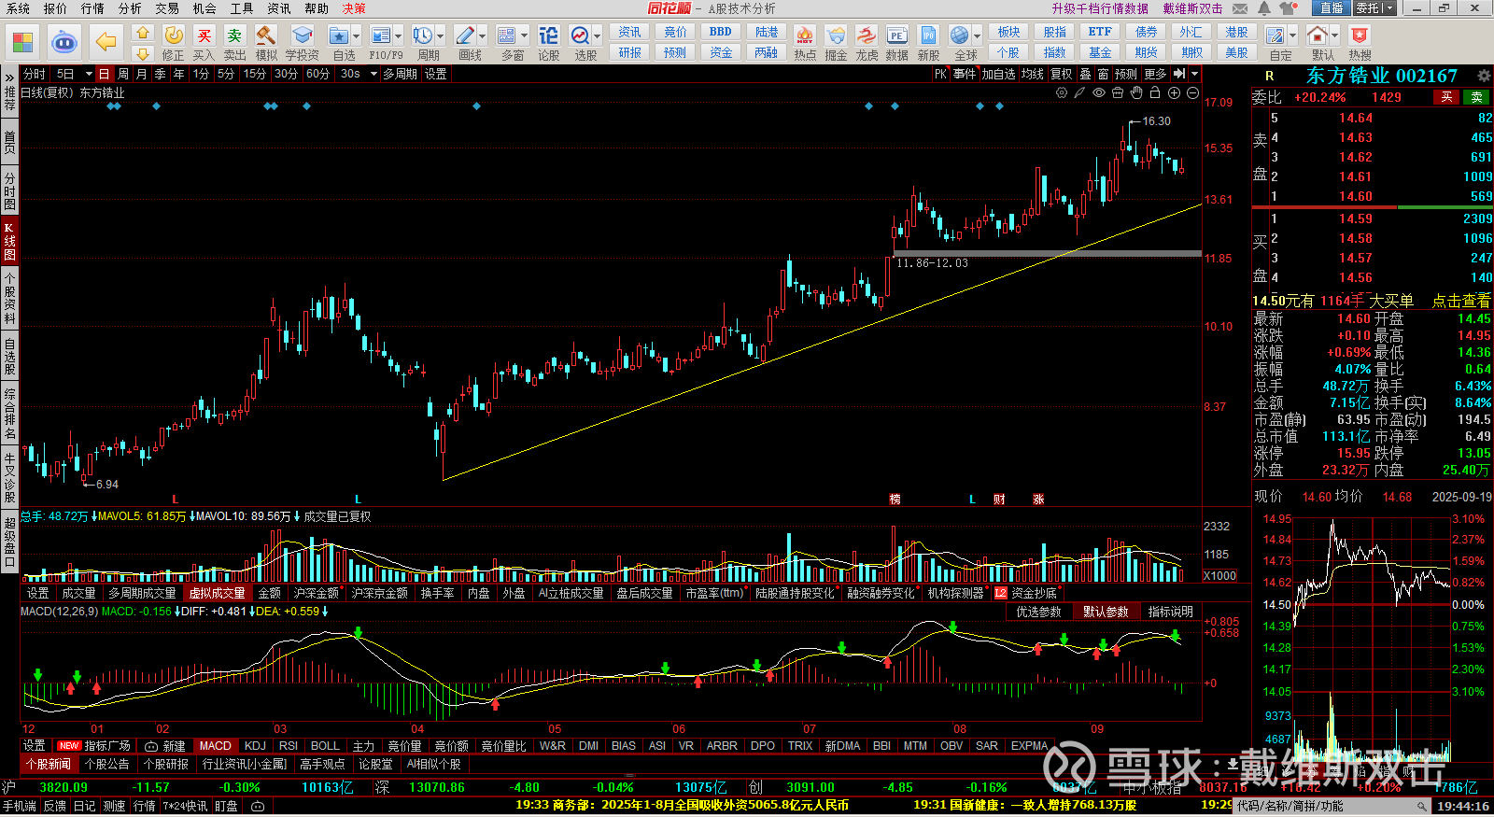Click the 加自选 add to watchlist button
Viewport: 1494px width, 817px height.
click(x=997, y=74)
